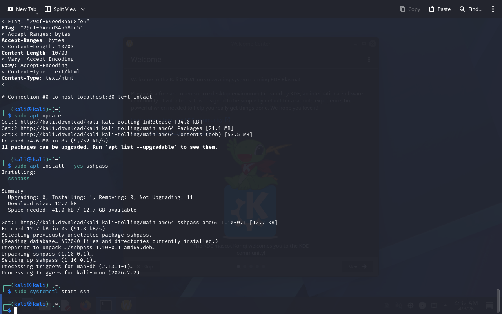The image size is (502, 314).
Task: Click the 'sudo apt update' command text
Action: [38, 116]
